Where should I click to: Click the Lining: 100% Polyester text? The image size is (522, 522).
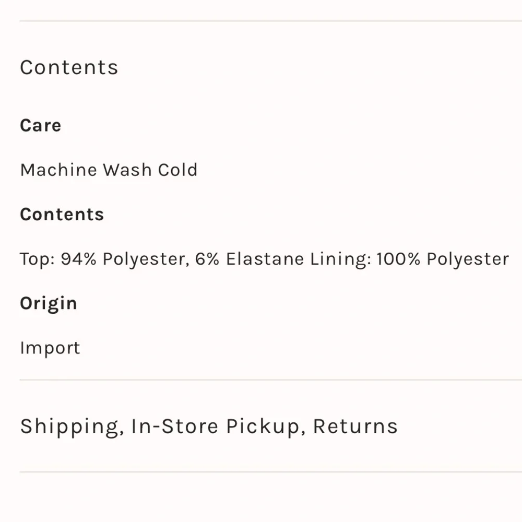pyautogui.click(x=409, y=259)
